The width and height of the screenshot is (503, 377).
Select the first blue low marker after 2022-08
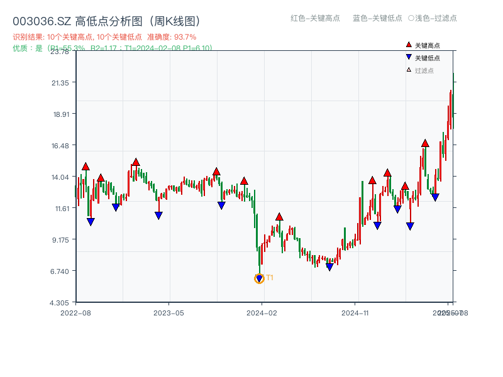click(91, 222)
